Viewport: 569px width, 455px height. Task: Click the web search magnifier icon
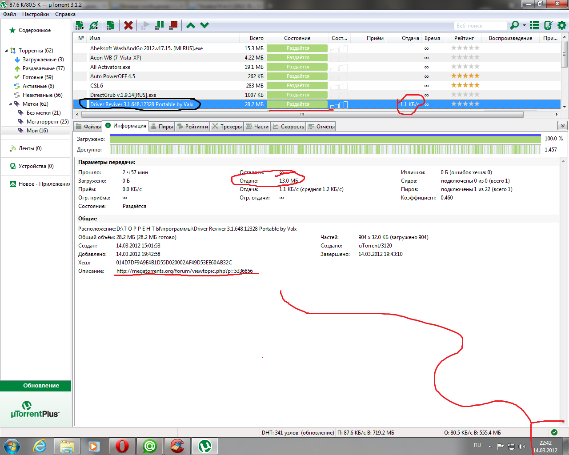(514, 25)
